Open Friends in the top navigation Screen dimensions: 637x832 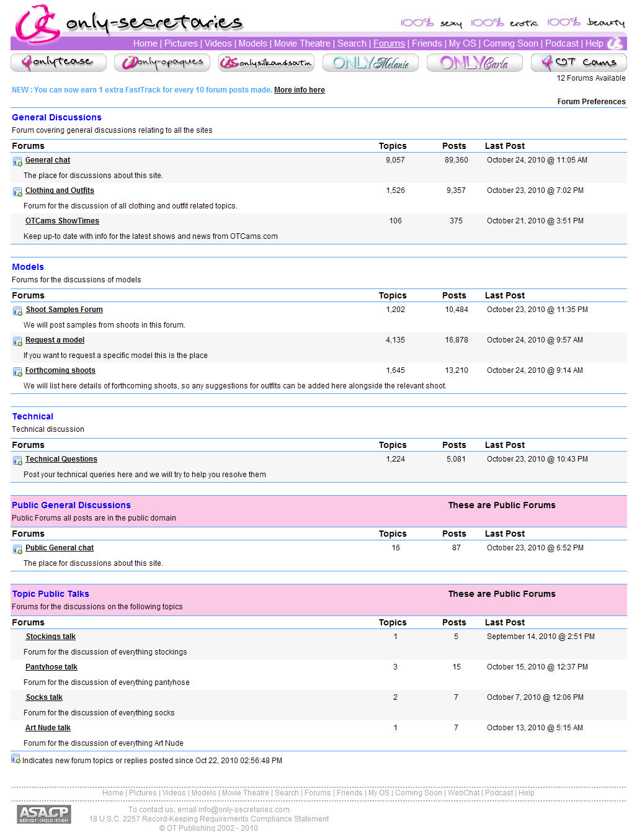coord(427,43)
